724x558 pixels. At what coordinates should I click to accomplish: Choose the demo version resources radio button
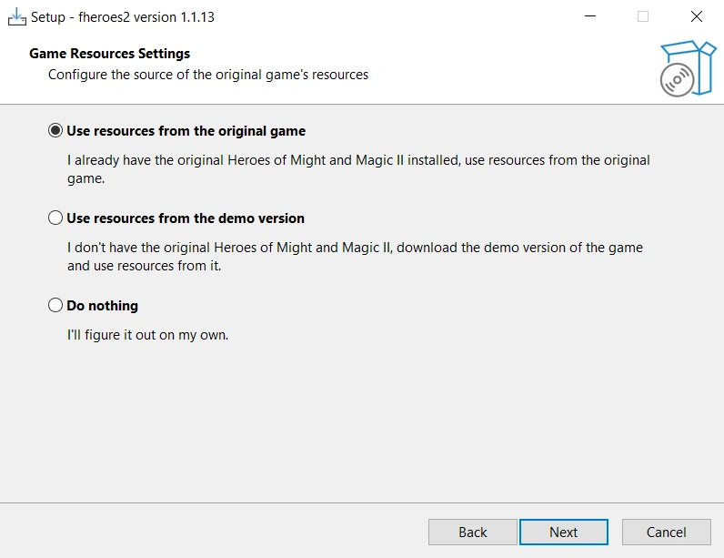55,218
